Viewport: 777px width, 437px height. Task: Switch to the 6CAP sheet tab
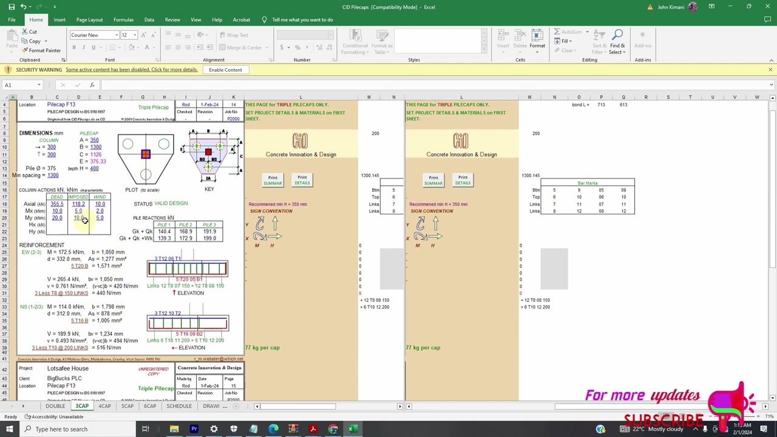[x=149, y=406]
